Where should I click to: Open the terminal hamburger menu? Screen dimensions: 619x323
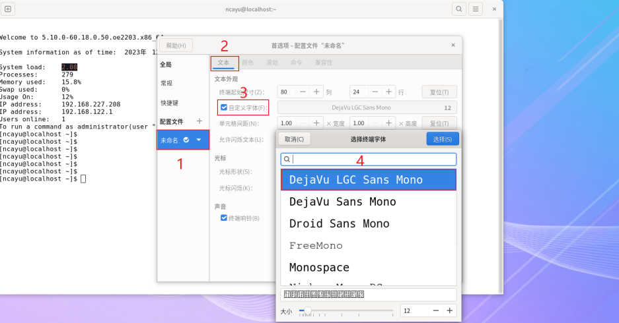[476, 9]
